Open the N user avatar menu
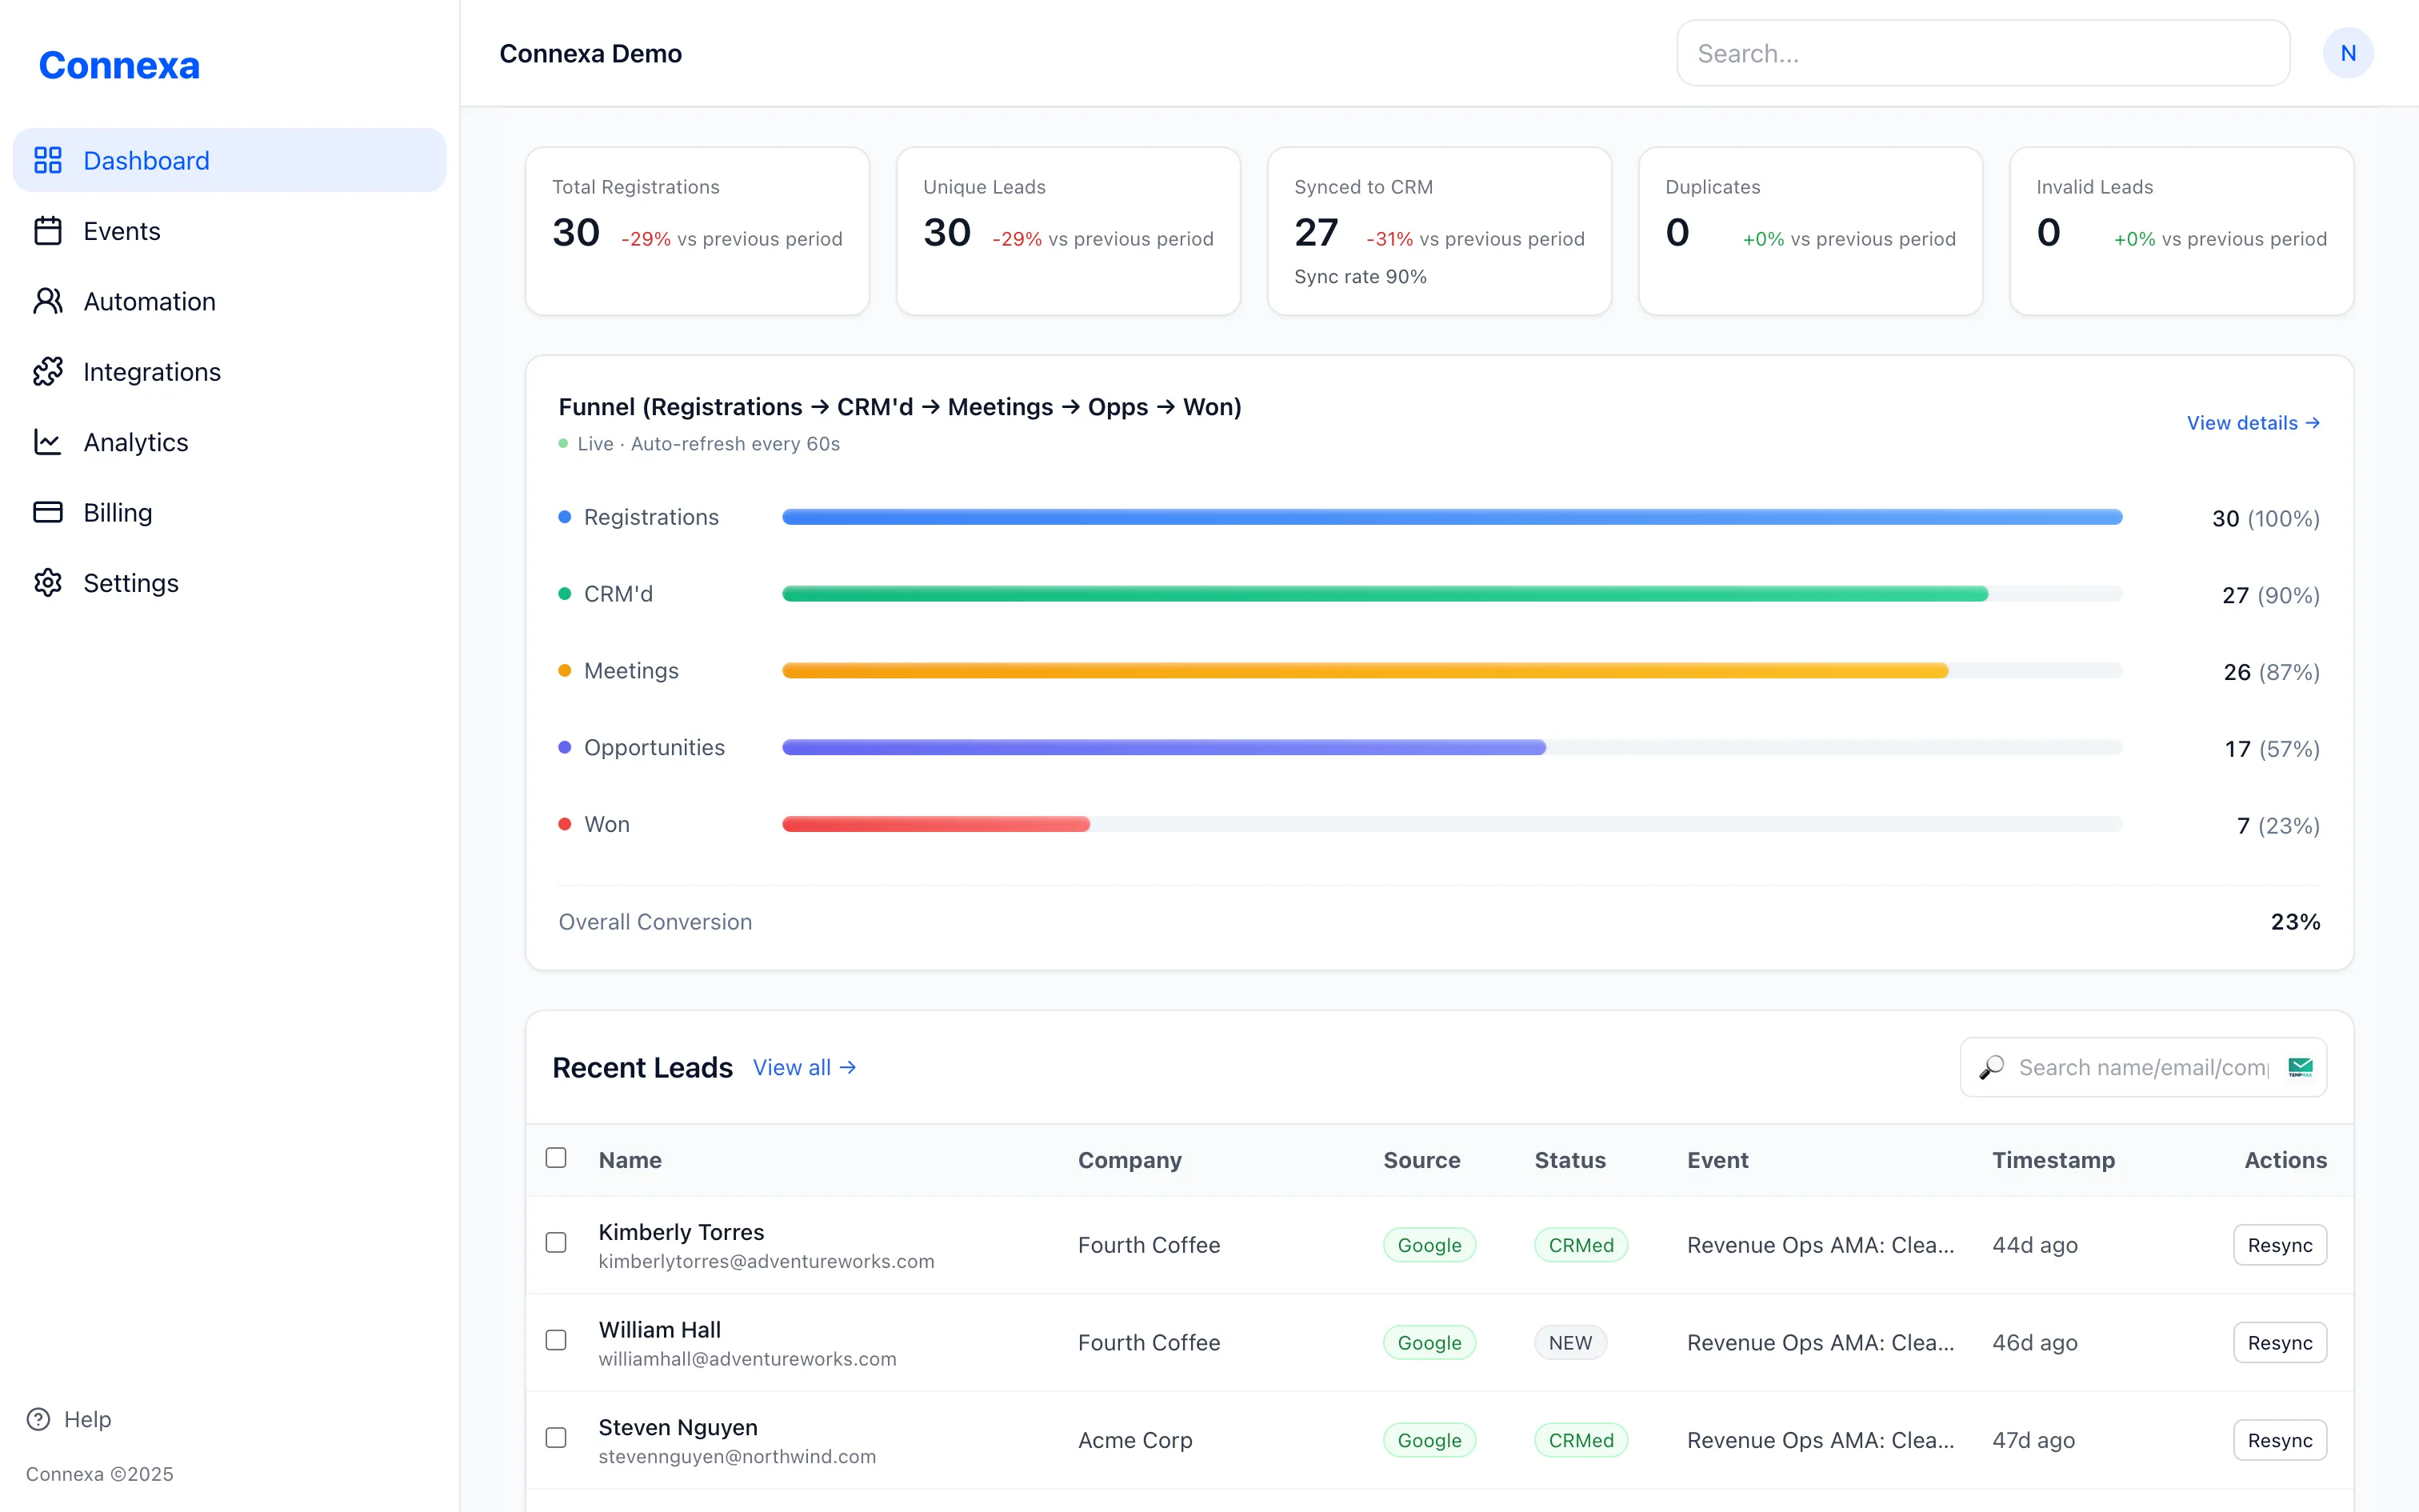Viewport: 2419px width, 1512px height. (2349, 52)
